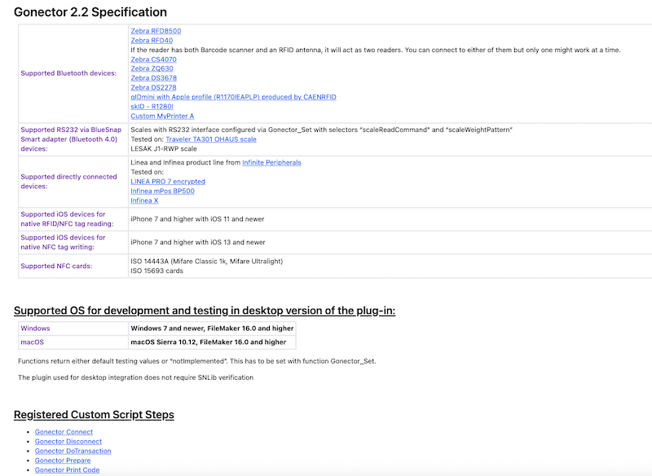Click the Scales with RS232 interface sentence
This screenshot has height=476, width=652.
321,130
